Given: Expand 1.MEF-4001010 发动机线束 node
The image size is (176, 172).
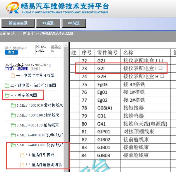Looking at the screenshot, I should point(40,105).
